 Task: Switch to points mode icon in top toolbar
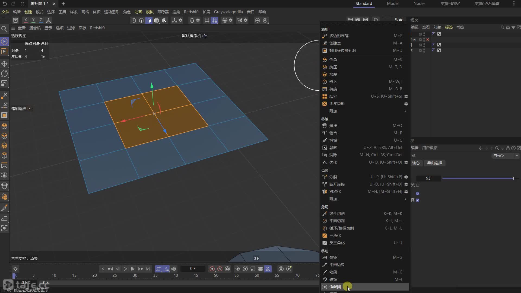tap(134, 20)
